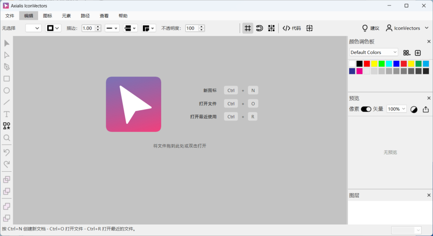Open the IconVectors account button
This screenshot has height=236, width=433.
[x=403, y=28]
